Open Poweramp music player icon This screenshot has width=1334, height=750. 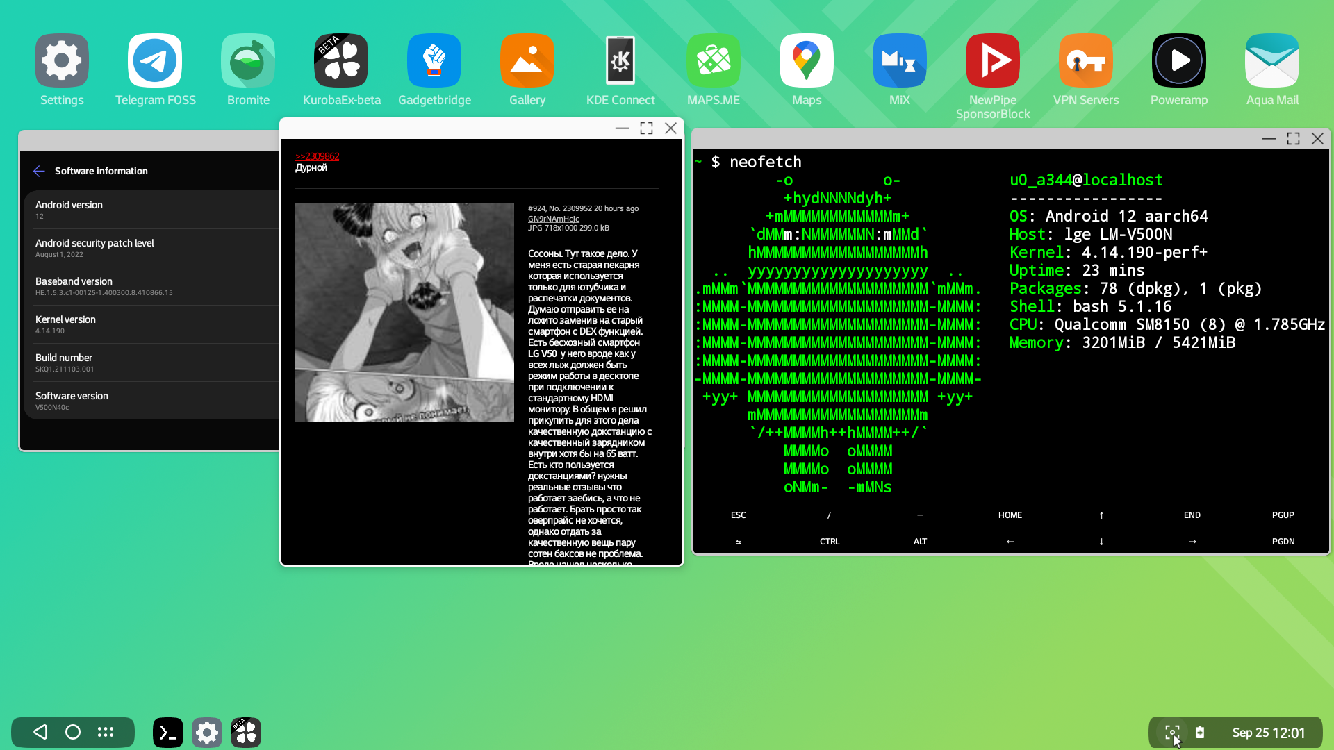[1178, 60]
